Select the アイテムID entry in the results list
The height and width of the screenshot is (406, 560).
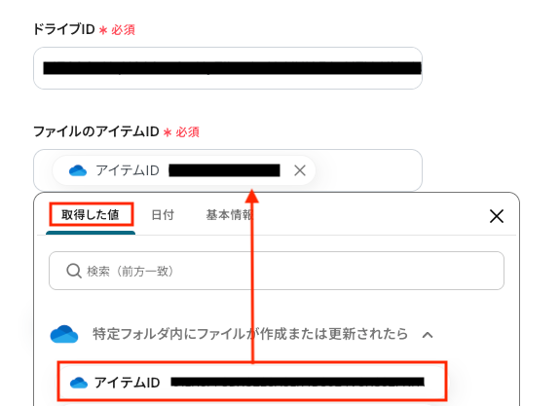(x=252, y=382)
